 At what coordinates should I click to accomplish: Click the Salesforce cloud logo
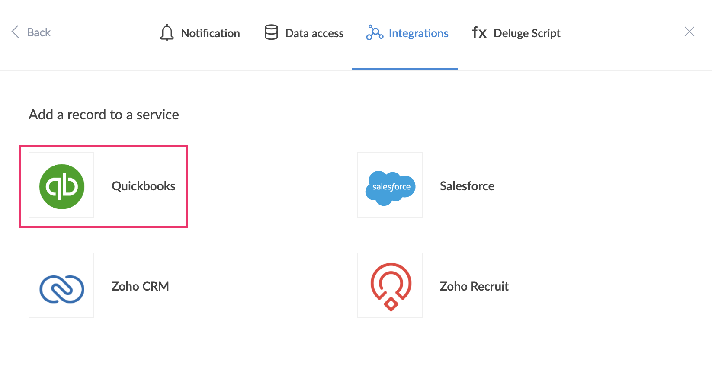coord(390,187)
